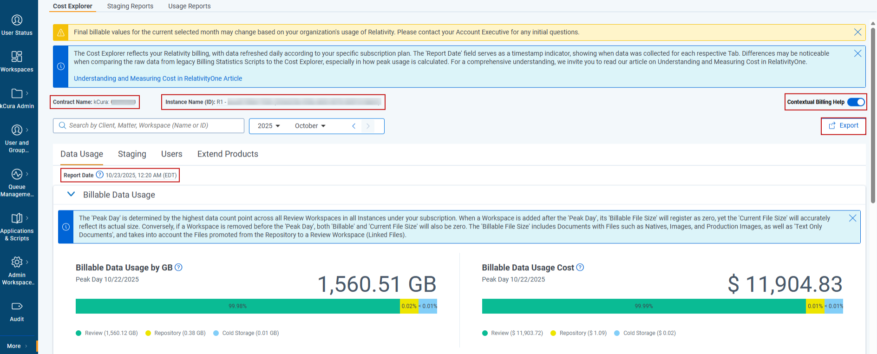Click the Contract Name field label

pos(72,102)
